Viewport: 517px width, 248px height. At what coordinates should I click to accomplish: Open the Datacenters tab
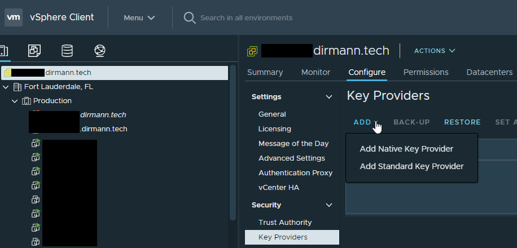point(489,72)
